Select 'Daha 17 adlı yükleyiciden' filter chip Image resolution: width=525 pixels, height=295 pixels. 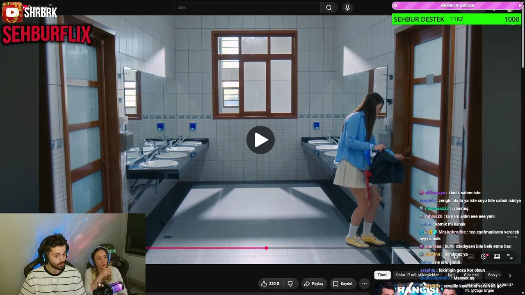[418, 275]
